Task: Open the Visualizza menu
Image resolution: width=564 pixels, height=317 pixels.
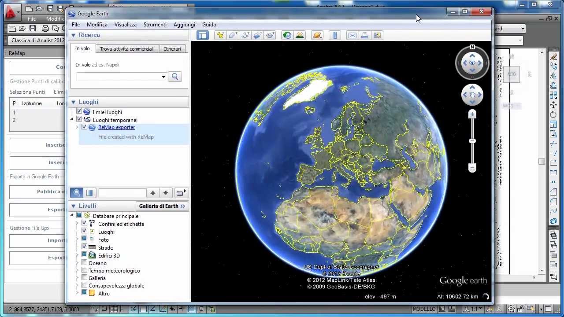Action: (126, 25)
